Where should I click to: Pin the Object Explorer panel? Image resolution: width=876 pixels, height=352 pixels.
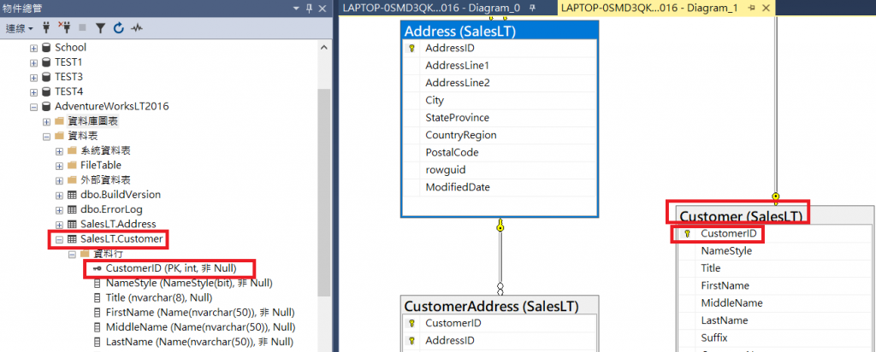[309, 9]
